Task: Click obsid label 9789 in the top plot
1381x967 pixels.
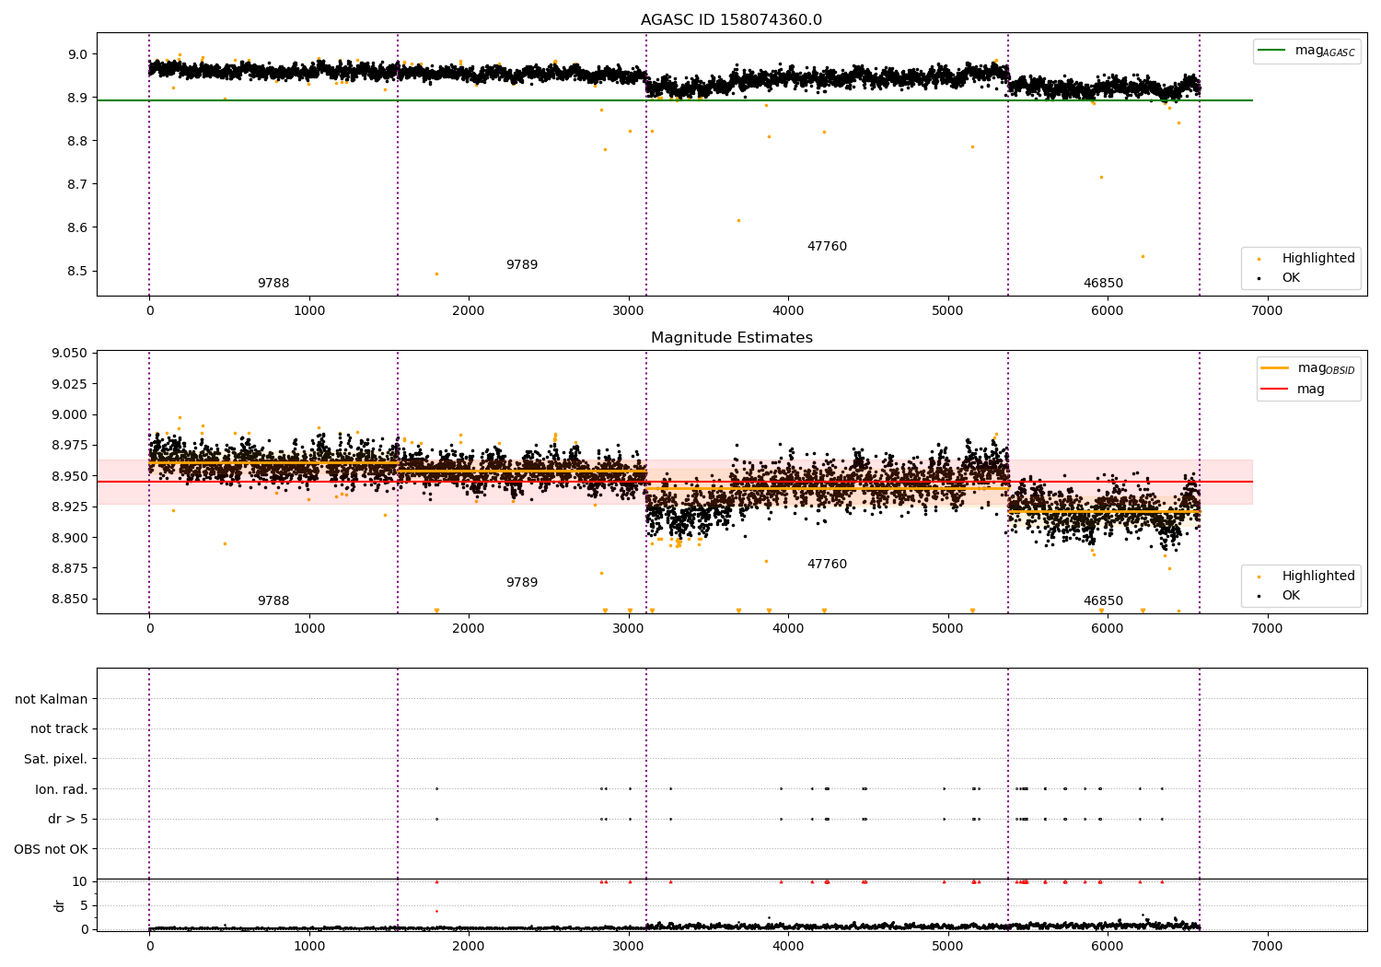Action: tap(522, 265)
